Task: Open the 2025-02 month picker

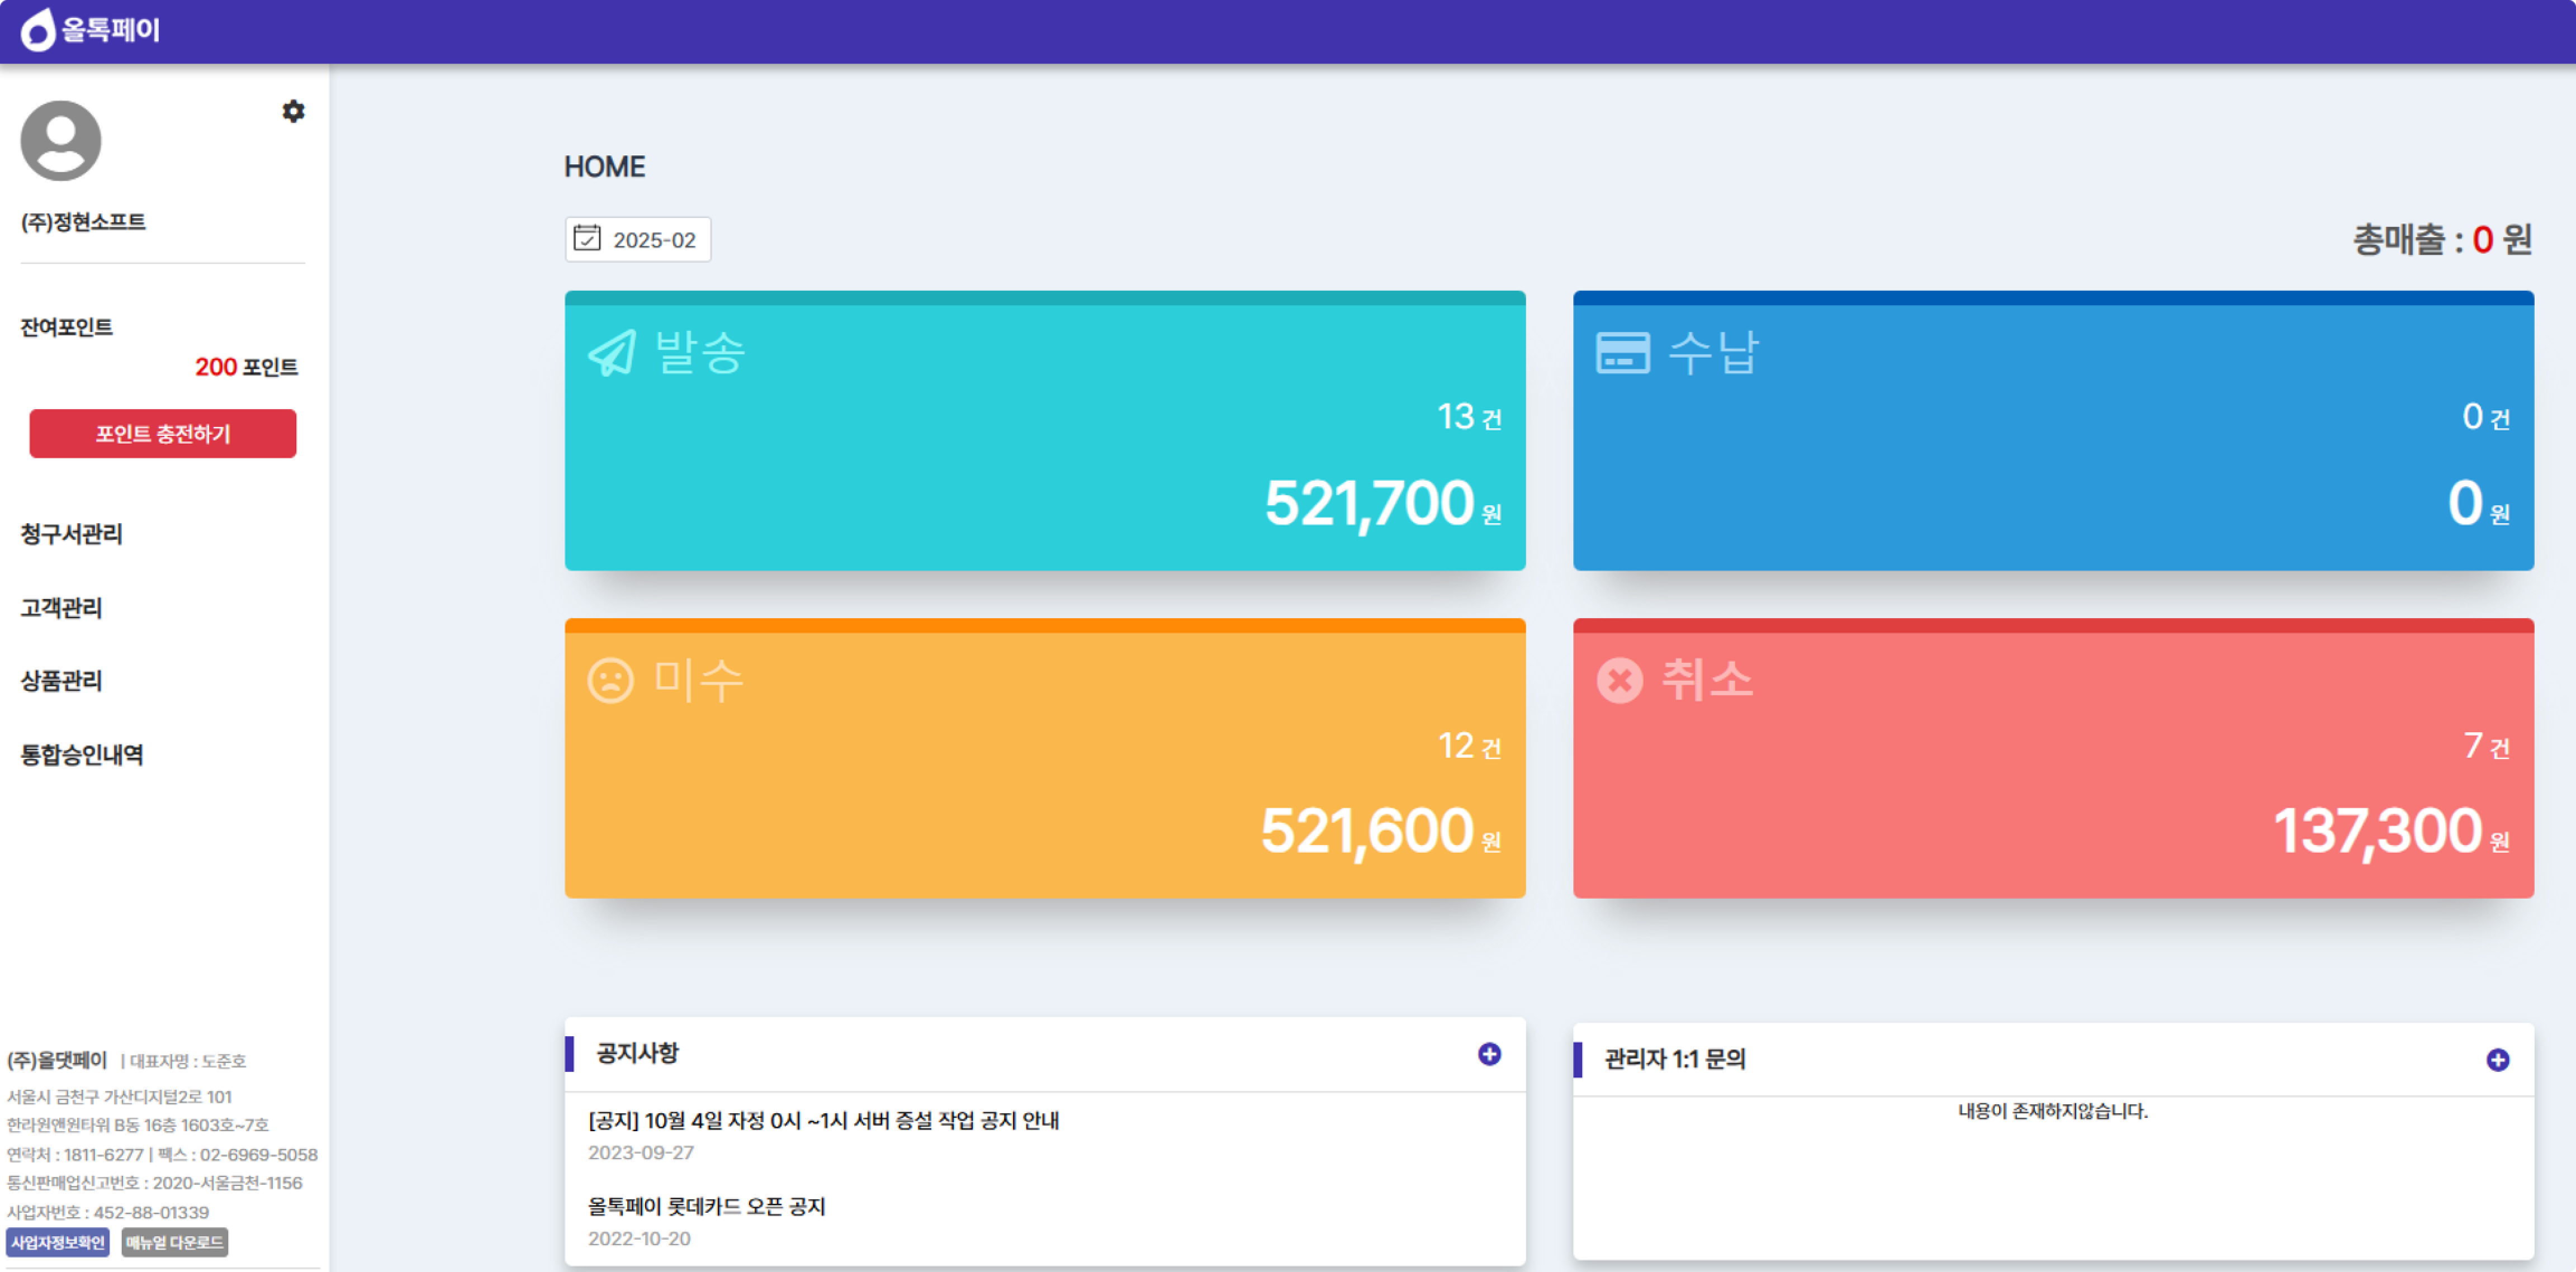Action: pyautogui.click(x=654, y=240)
